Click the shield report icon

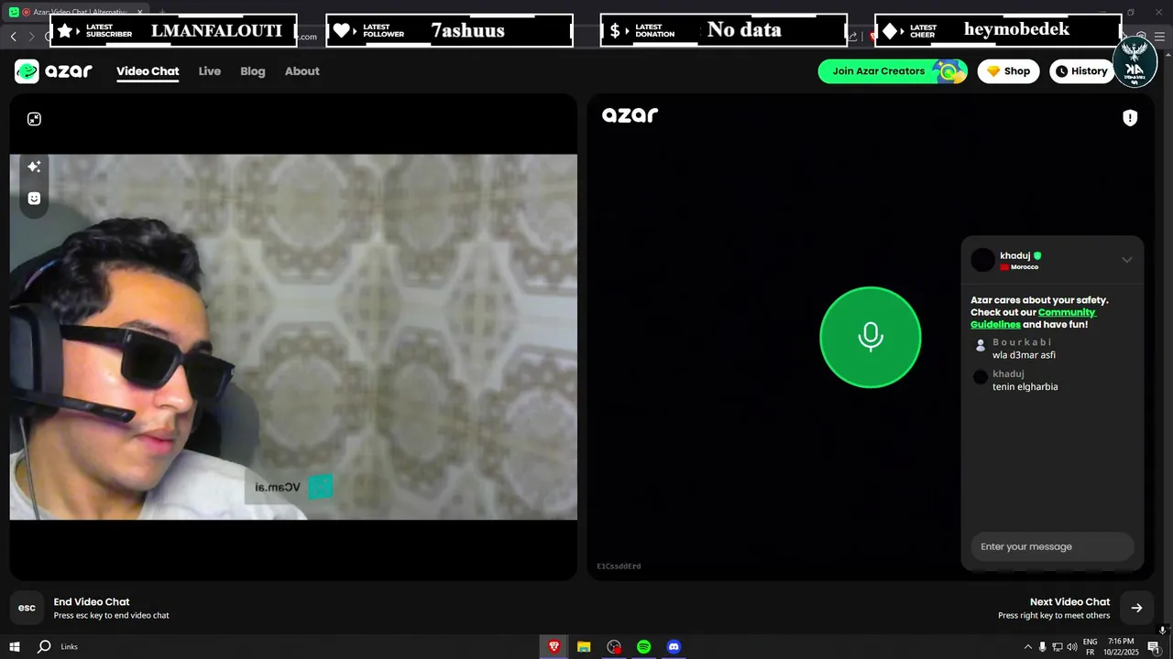[1130, 118]
